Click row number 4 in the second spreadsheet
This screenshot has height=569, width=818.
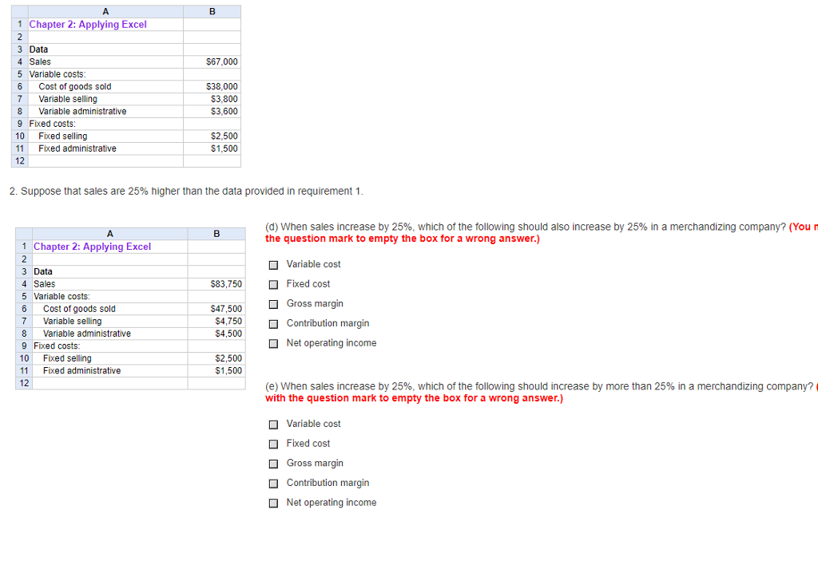[x=23, y=283]
